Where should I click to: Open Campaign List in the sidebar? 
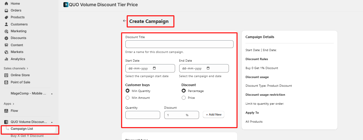tap(22, 129)
